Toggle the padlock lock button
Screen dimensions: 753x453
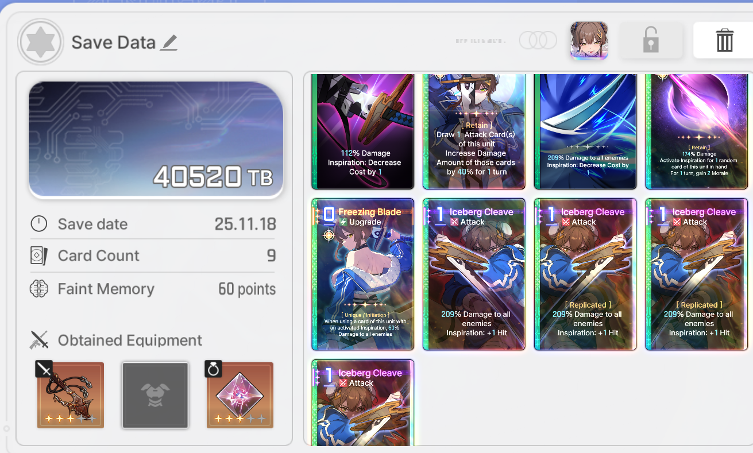pos(650,41)
